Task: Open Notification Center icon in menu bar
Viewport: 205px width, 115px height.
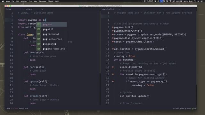Action: [201, 1]
